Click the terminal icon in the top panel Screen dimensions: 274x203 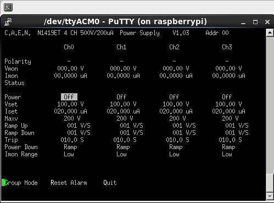pos(8,8)
